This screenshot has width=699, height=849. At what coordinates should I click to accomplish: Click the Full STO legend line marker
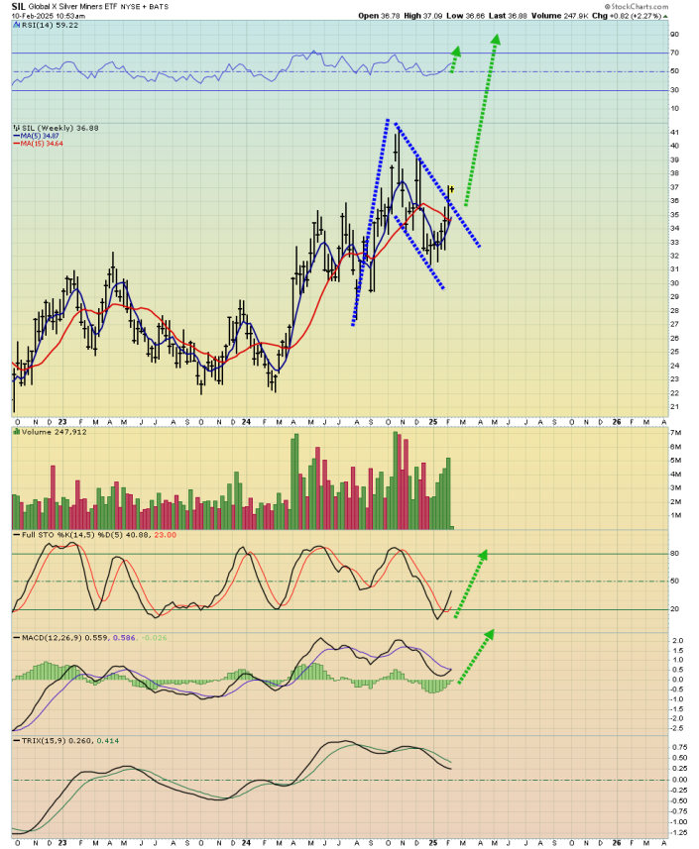tap(17, 535)
